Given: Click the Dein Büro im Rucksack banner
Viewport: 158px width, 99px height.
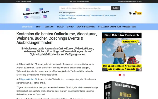Looking at the screenshot, I should point(122,52).
